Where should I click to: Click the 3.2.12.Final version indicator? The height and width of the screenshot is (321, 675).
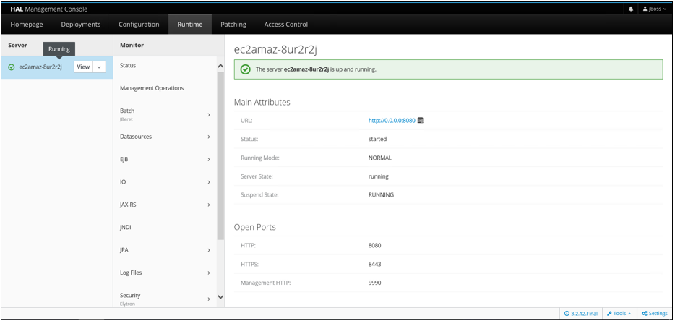click(581, 314)
